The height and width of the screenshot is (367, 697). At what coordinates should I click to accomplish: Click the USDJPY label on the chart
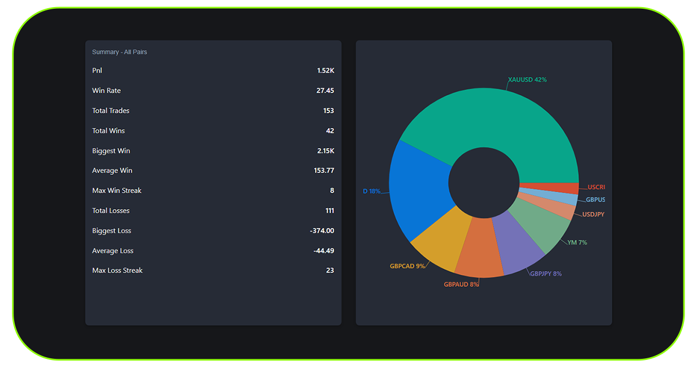click(593, 214)
